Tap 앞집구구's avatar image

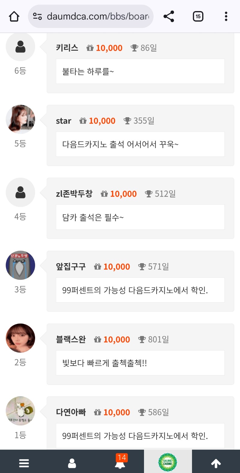click(20, 265)
